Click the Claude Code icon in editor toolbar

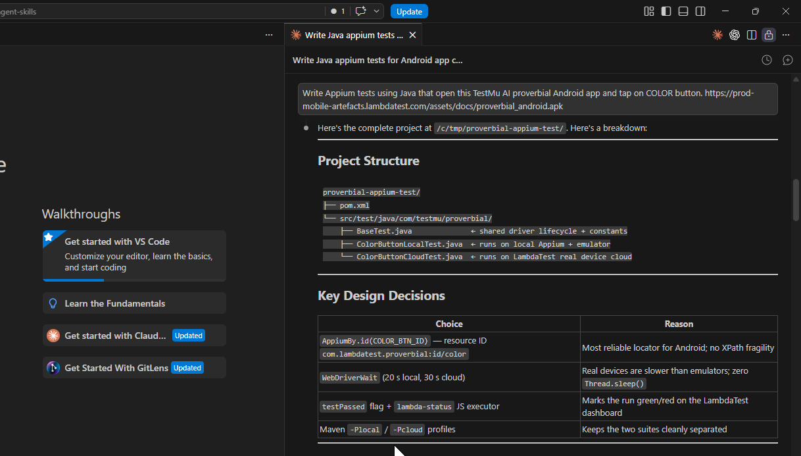pos(717,35)
